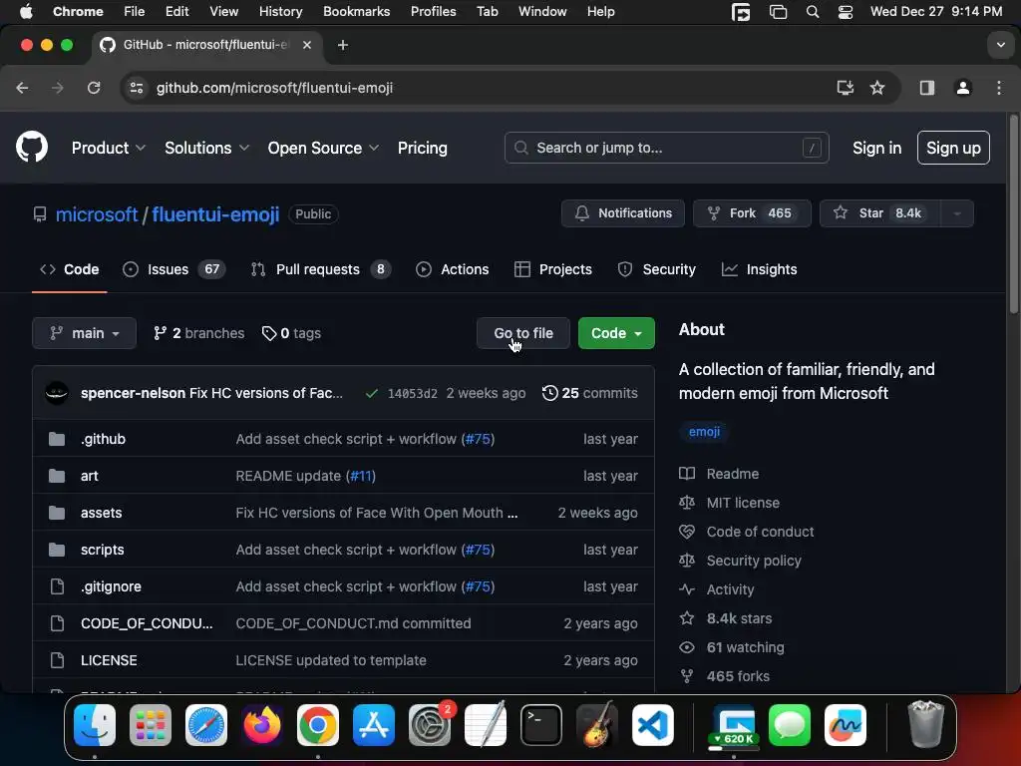Open the Pricing link
The height and width of the screenshot is (766, 1021).
422,148
